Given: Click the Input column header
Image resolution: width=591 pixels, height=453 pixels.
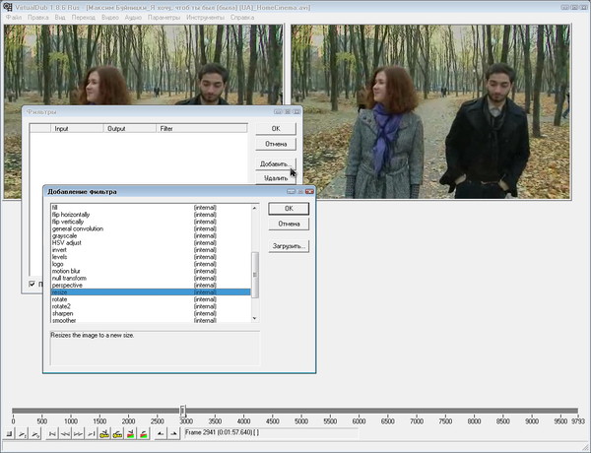Looking at the screenshot, I should tap(77, 128).
